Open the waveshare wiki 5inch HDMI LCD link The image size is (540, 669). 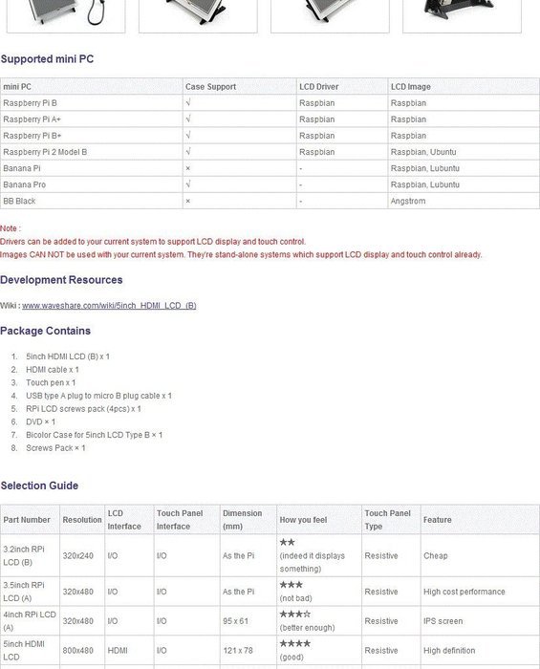(109, 306)
